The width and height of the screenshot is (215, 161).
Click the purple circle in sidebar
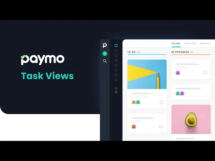click(x=116, y=88)
